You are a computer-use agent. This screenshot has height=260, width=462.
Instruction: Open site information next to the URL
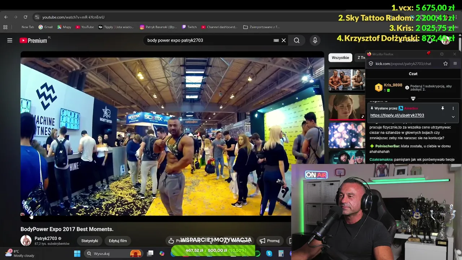tap(37, 17)
